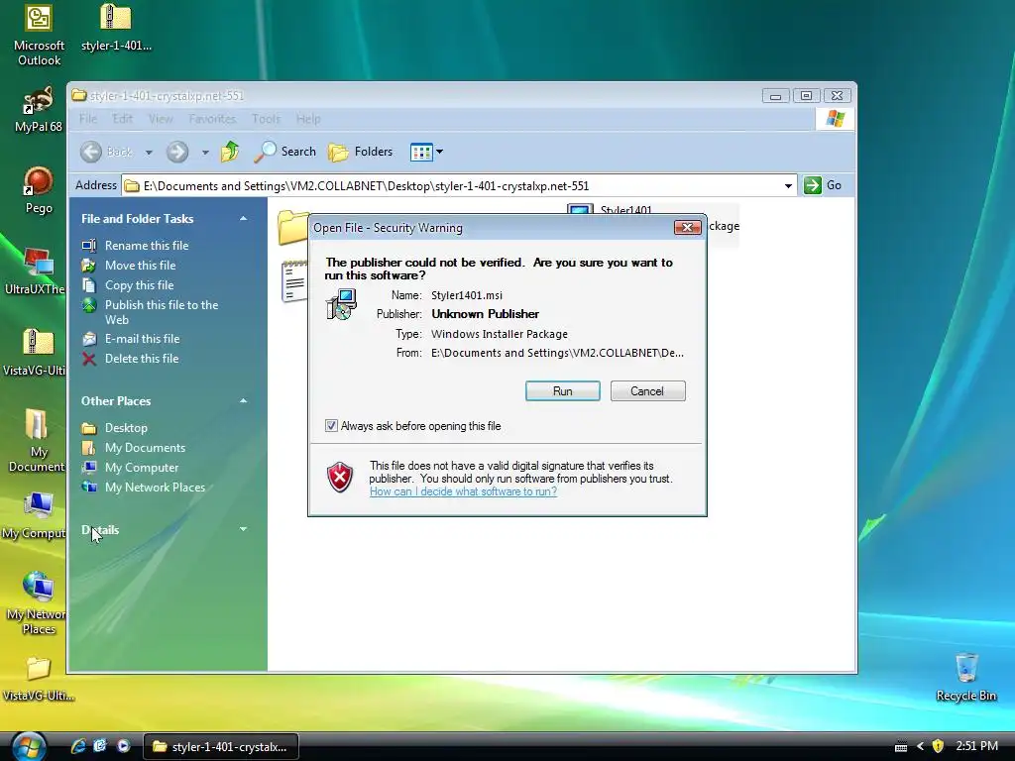Click the Up folder toolbar icon
1015x761 pixels.
click(x=230, y=152)
